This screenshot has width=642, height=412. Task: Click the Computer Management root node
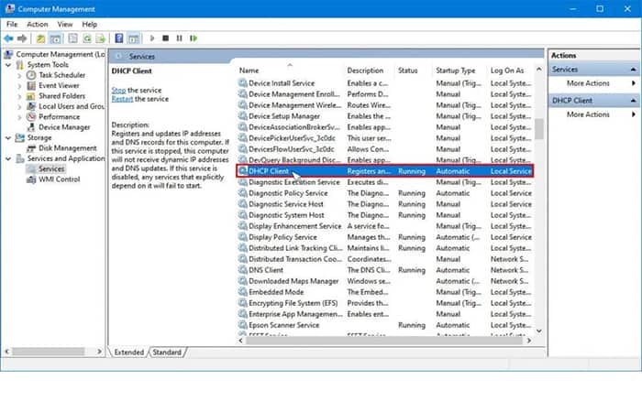[61, 54]
